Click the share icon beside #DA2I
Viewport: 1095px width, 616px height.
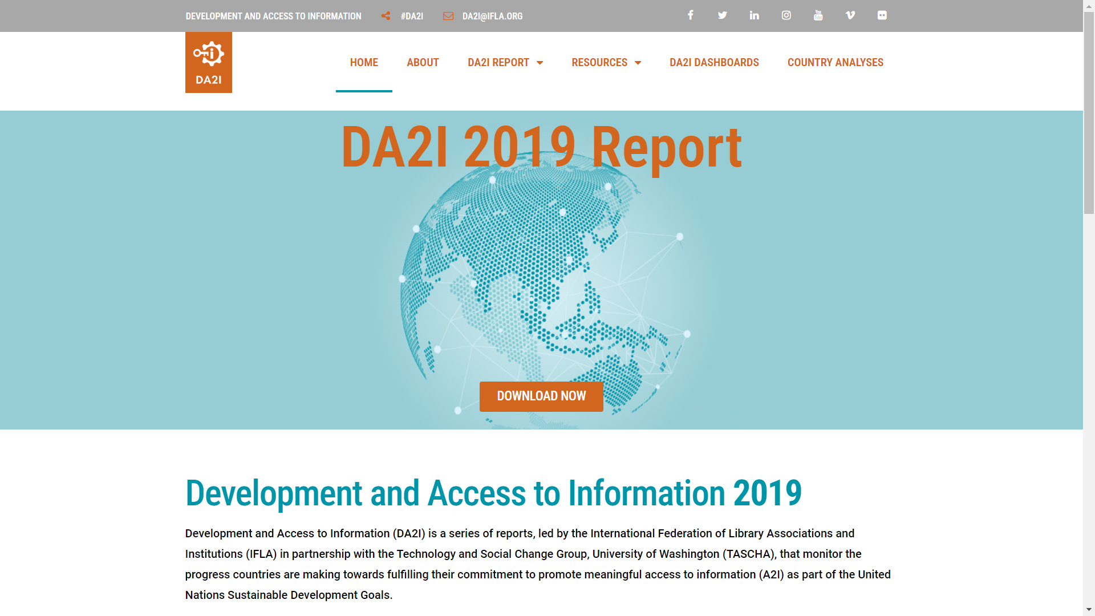[386, 16]
